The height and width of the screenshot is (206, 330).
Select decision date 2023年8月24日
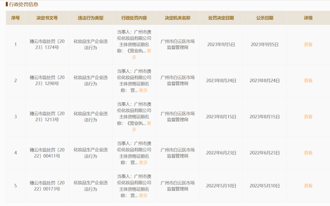pyautogui.click(x=221, y=80)
